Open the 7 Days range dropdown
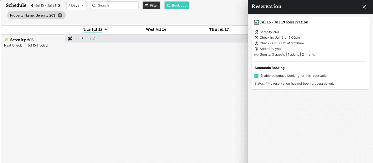 (76, 6)
